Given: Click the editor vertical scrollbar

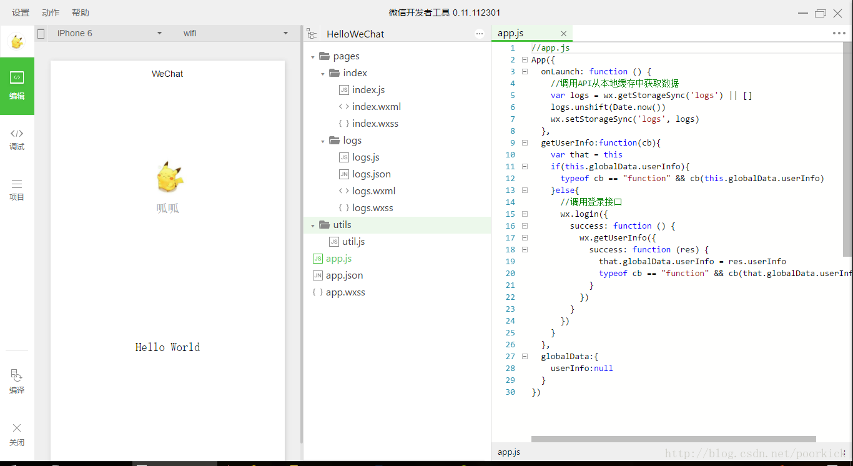Looking at the screenshot, I should [847, 149].
